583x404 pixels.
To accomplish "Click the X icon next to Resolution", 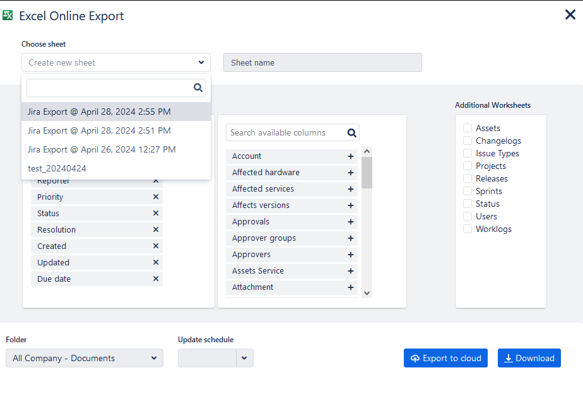I will (x=156, y=230).
